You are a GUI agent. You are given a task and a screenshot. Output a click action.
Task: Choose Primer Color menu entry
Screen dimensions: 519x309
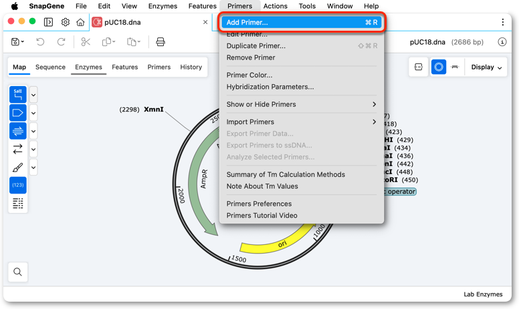click(302, 75)
